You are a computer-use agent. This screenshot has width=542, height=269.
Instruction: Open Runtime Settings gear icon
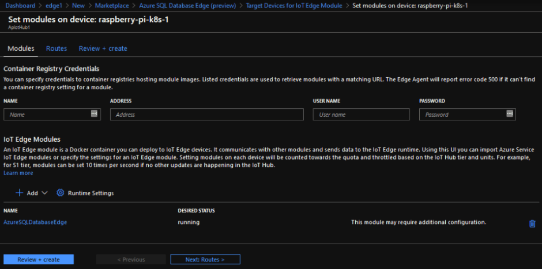[60, 193]
